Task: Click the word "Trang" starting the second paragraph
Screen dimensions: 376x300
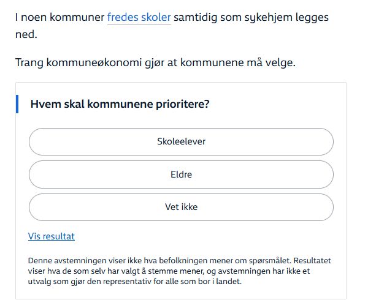Action: tap(29, 62)
